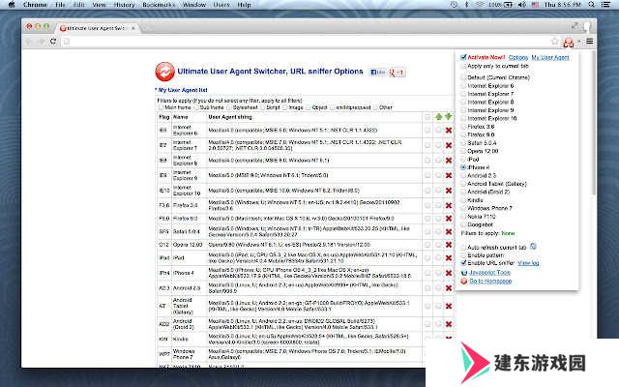Delete the Firefox 9.0 user agent
The width and height of the screenshot is (619, 387).
[449, 219]
